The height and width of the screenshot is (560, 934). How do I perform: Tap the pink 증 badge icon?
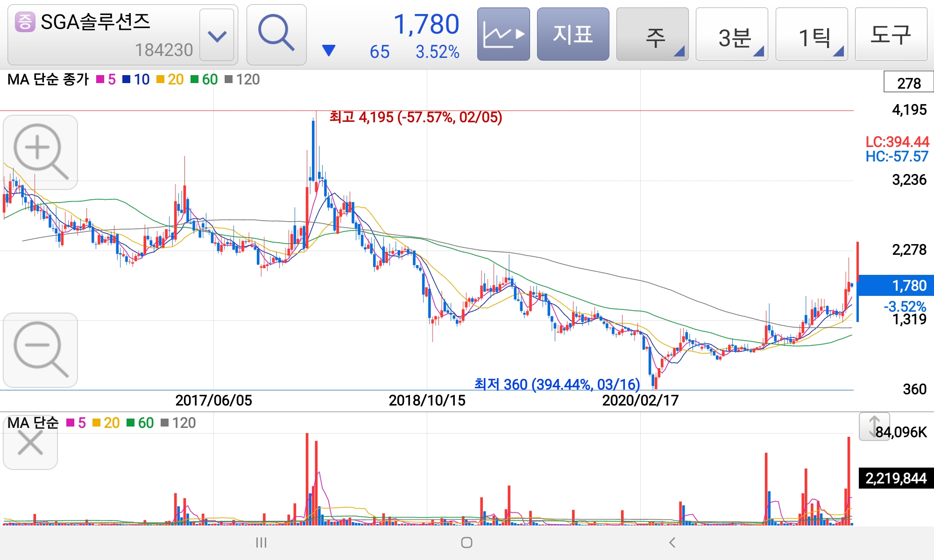coord(25,22)
